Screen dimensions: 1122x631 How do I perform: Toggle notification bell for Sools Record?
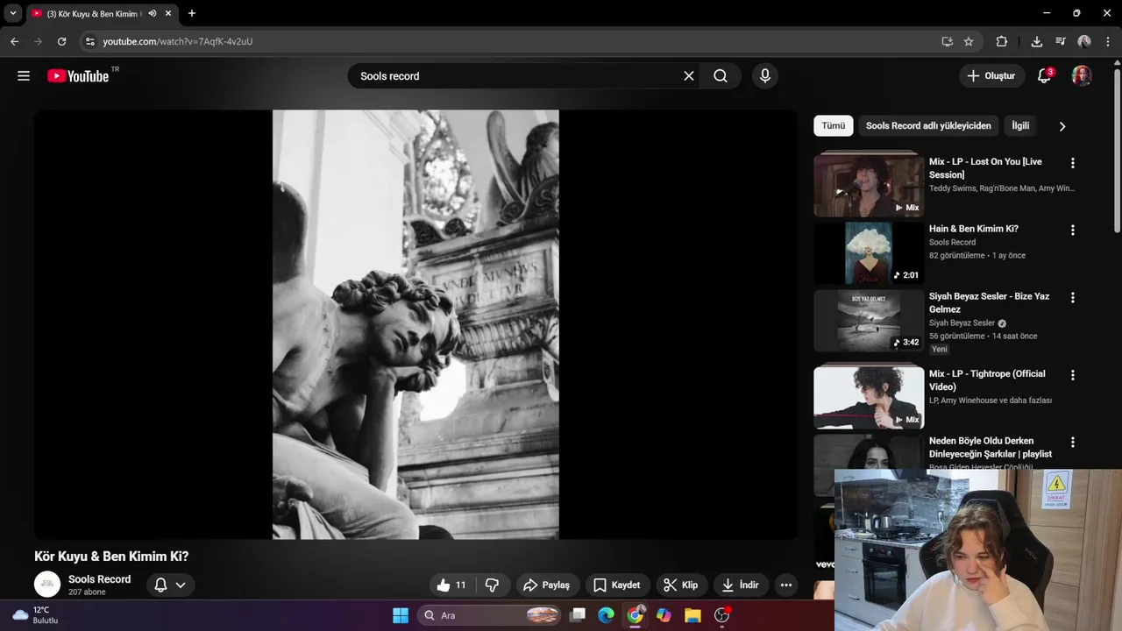(x=170, y=585)
